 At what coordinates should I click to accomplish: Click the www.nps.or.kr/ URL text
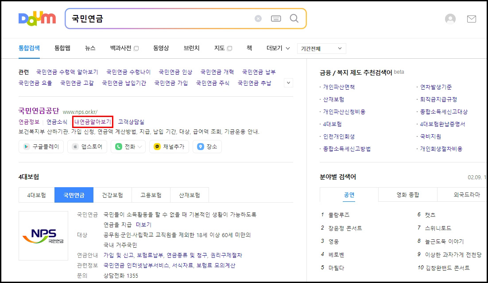(x=80, y=112)
